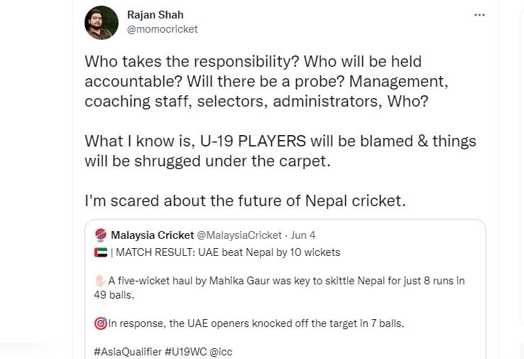Image resolution: width=524 pixels, height=359 pixels.
Task: Open the @icc mention
Action: pyautogui.click(x=221, y=352)
